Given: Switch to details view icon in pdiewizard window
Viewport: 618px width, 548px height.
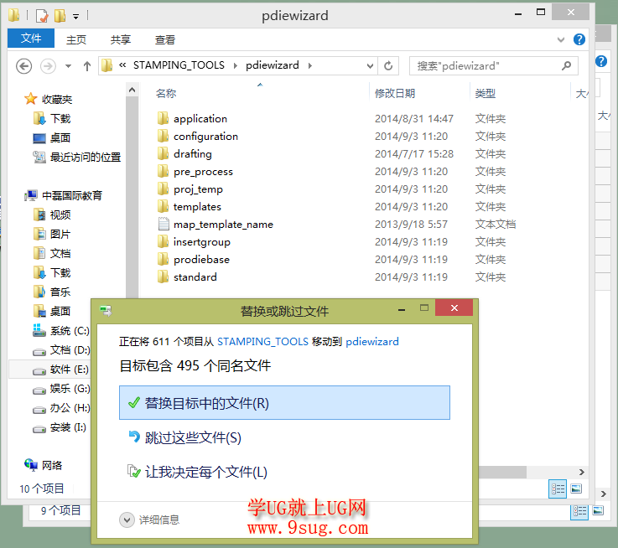Looking at the screenshot, I should click(x=558, y=489).
